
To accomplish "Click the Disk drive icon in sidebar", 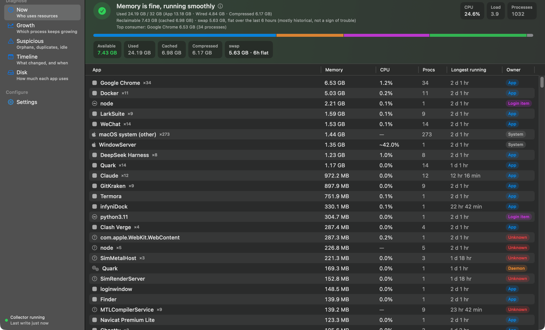I will click(11, 73).
